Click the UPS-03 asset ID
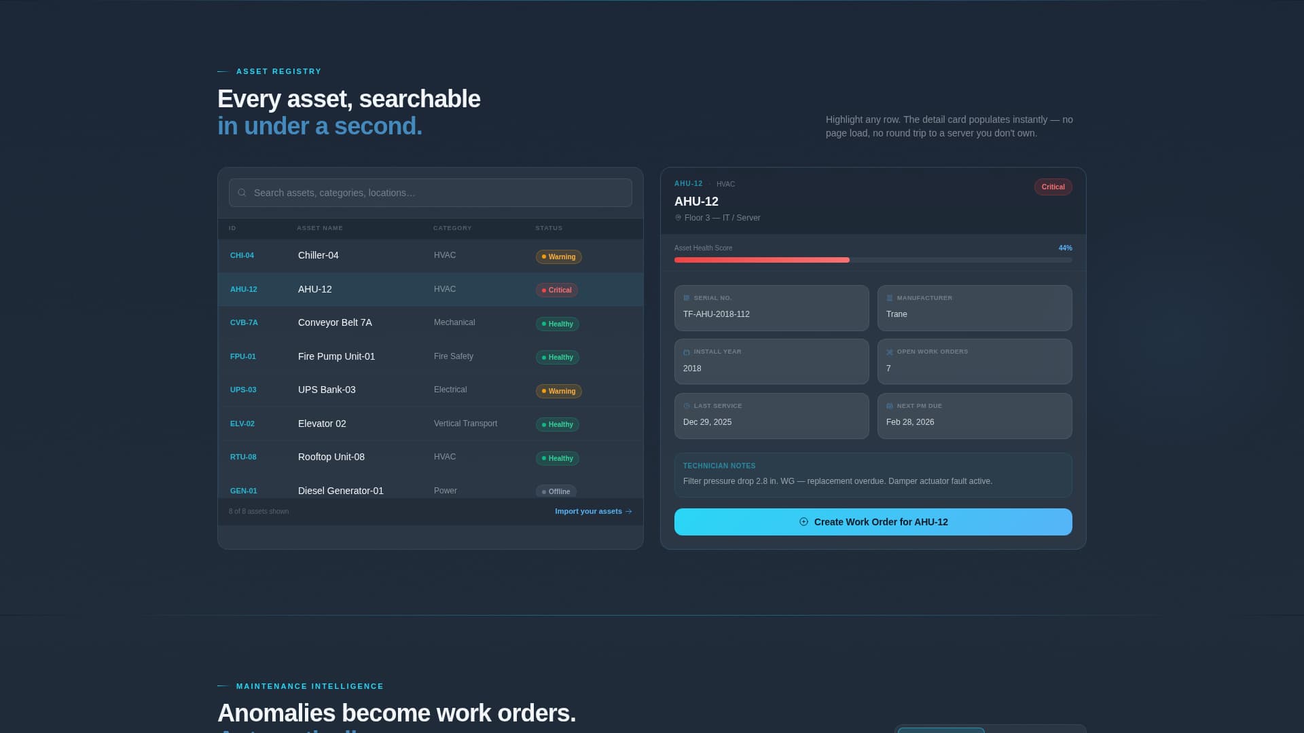Viewport: 1304px width, 733px height. [243, 390]
